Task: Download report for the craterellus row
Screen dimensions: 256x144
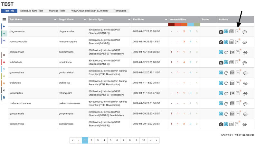Action: pos(238,82)
